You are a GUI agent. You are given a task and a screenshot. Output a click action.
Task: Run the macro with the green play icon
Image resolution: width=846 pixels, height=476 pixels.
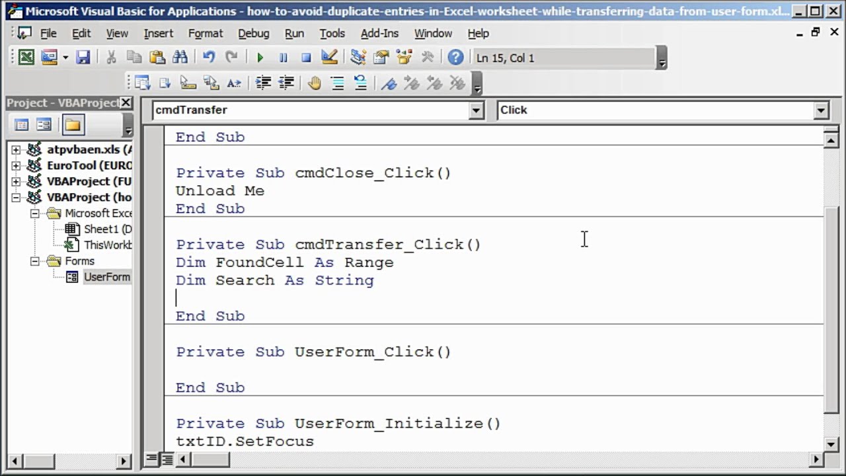pyautogui.click(x=260, y=58)
